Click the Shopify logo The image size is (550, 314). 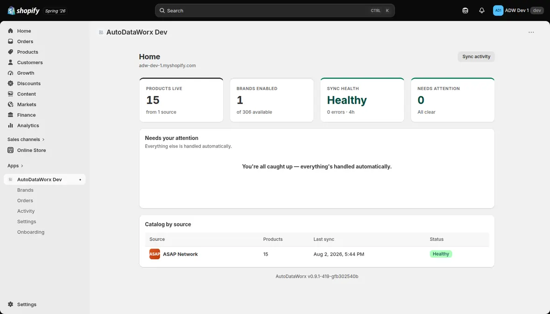[23, 11]
